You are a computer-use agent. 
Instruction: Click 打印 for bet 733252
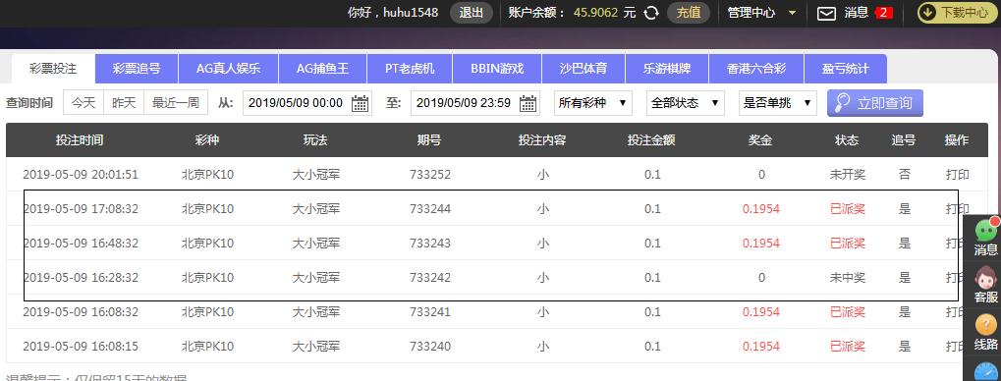[957, 174]
